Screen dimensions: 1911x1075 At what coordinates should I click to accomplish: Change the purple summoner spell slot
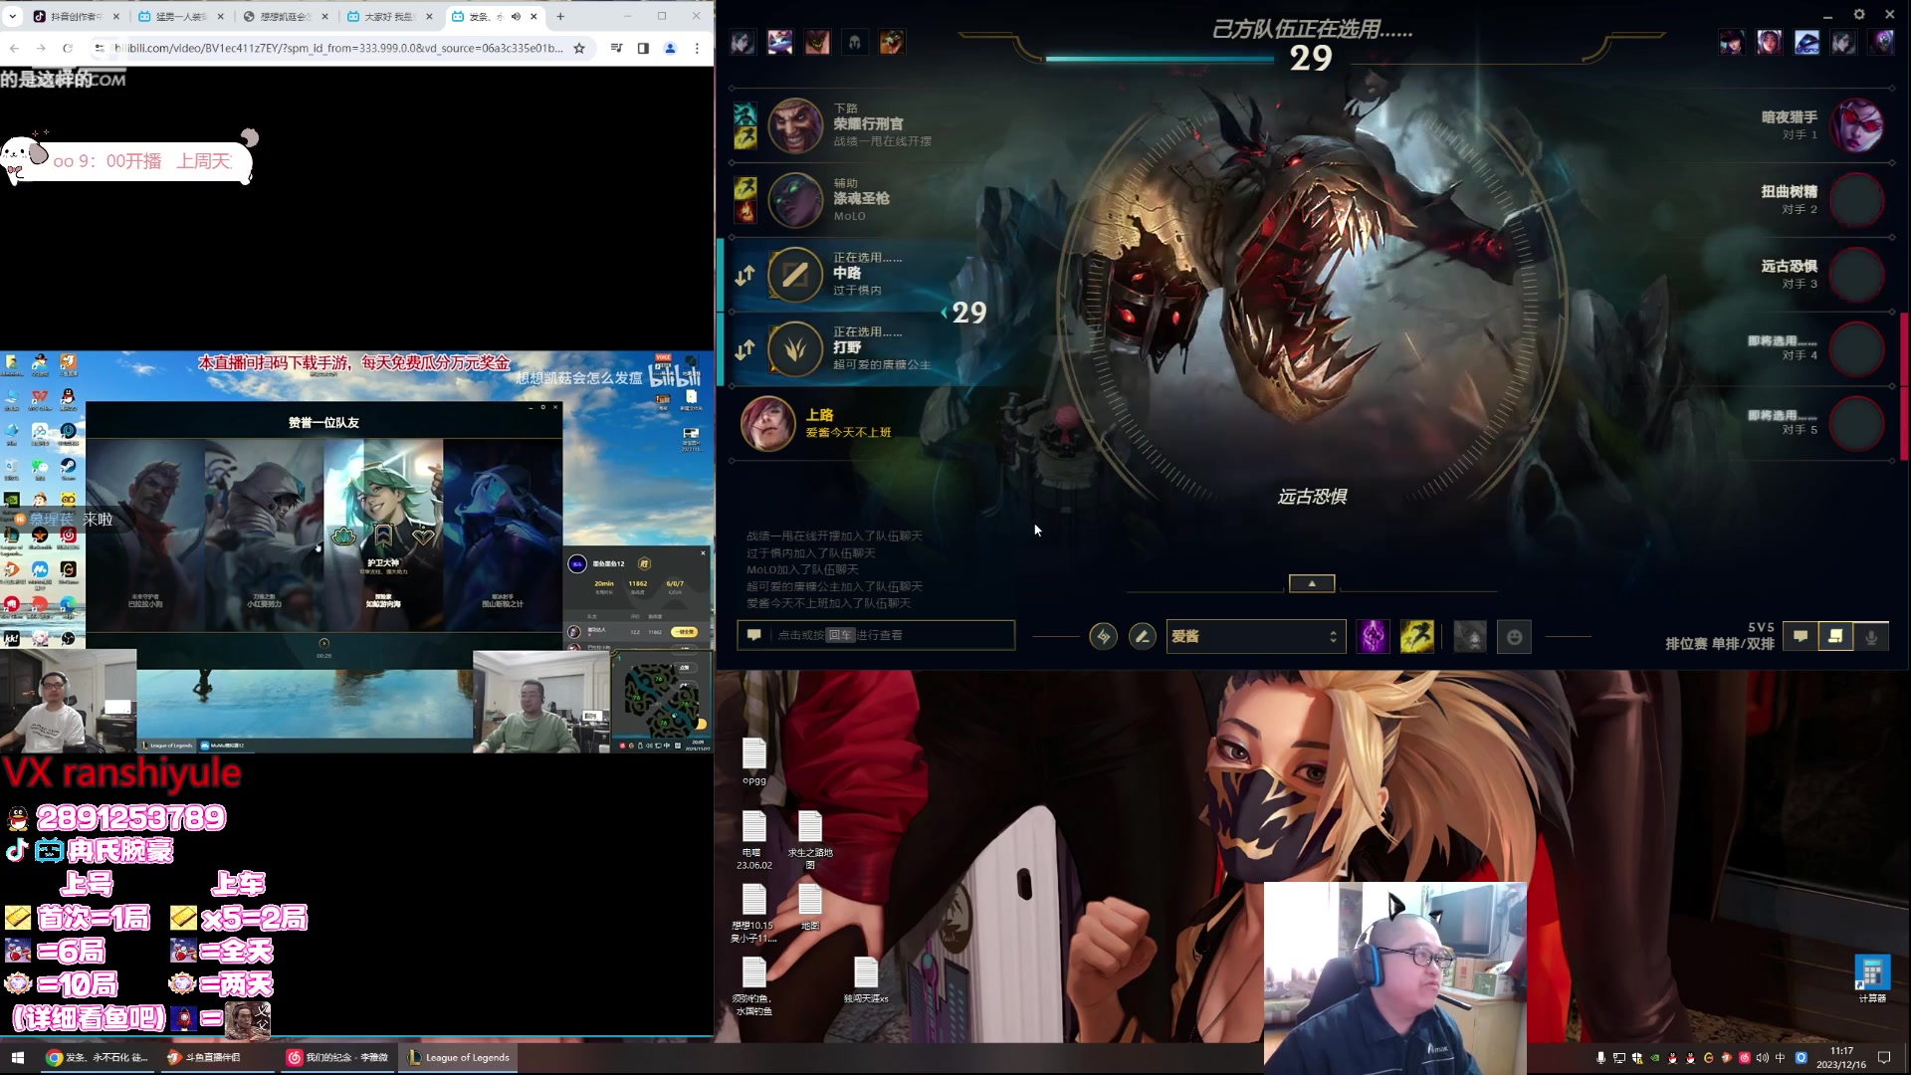(1373, 636)
